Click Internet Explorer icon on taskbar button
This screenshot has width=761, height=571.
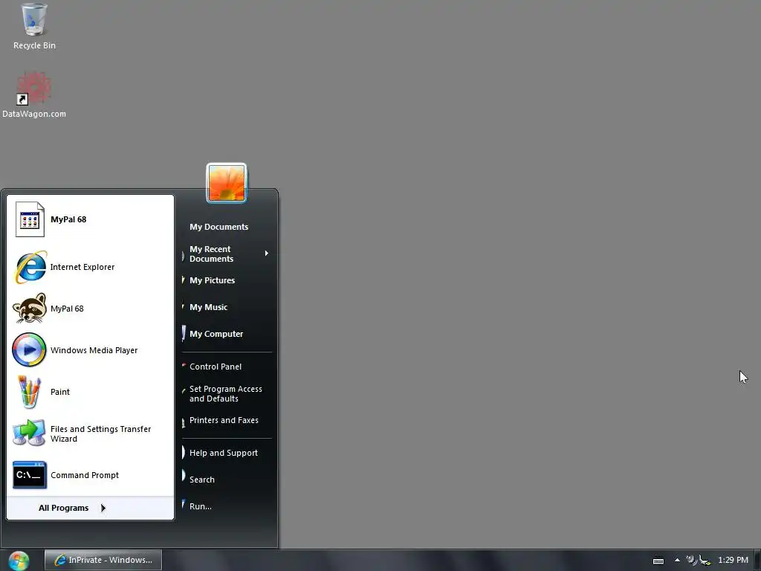coord(59,560)
